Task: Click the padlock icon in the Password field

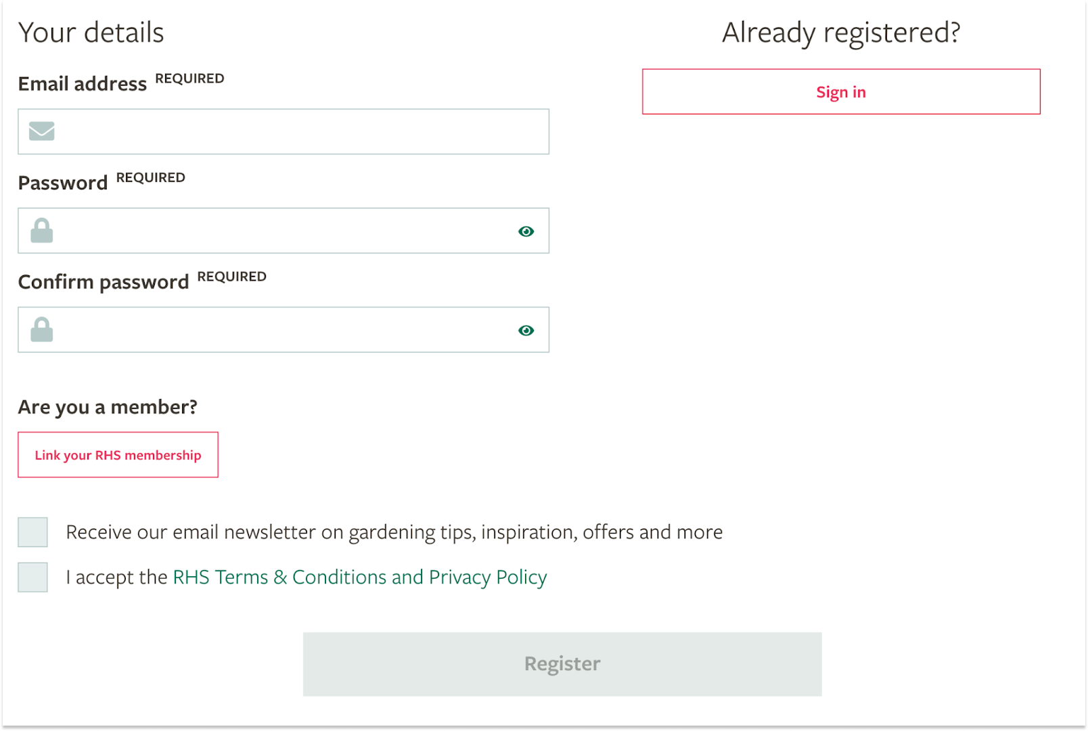Action: [x=41, y=231]
